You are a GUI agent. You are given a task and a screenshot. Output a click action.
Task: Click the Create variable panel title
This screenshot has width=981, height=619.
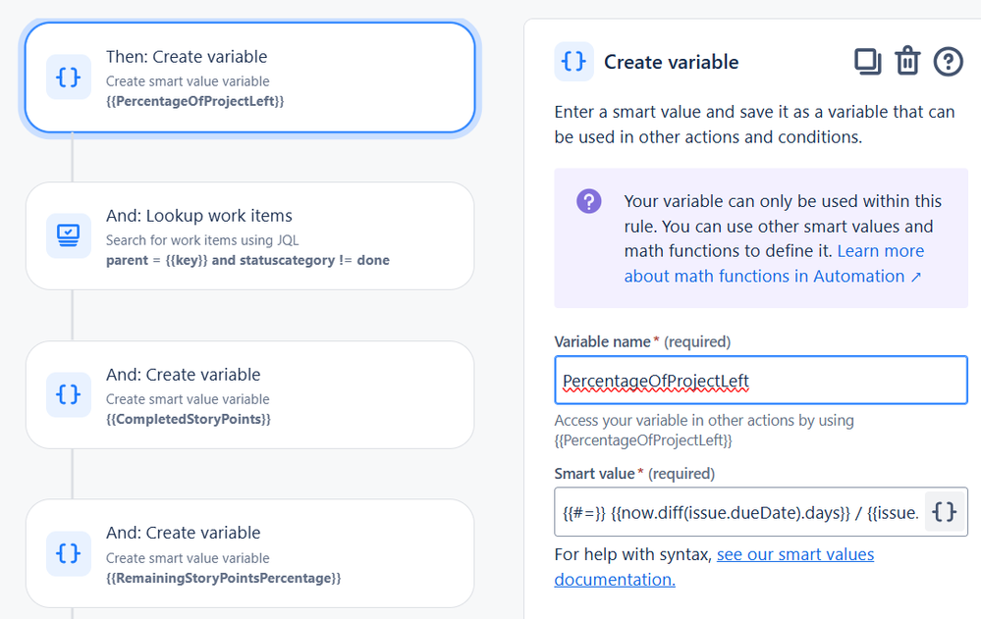pyautogui.click(x=672, y=62)
